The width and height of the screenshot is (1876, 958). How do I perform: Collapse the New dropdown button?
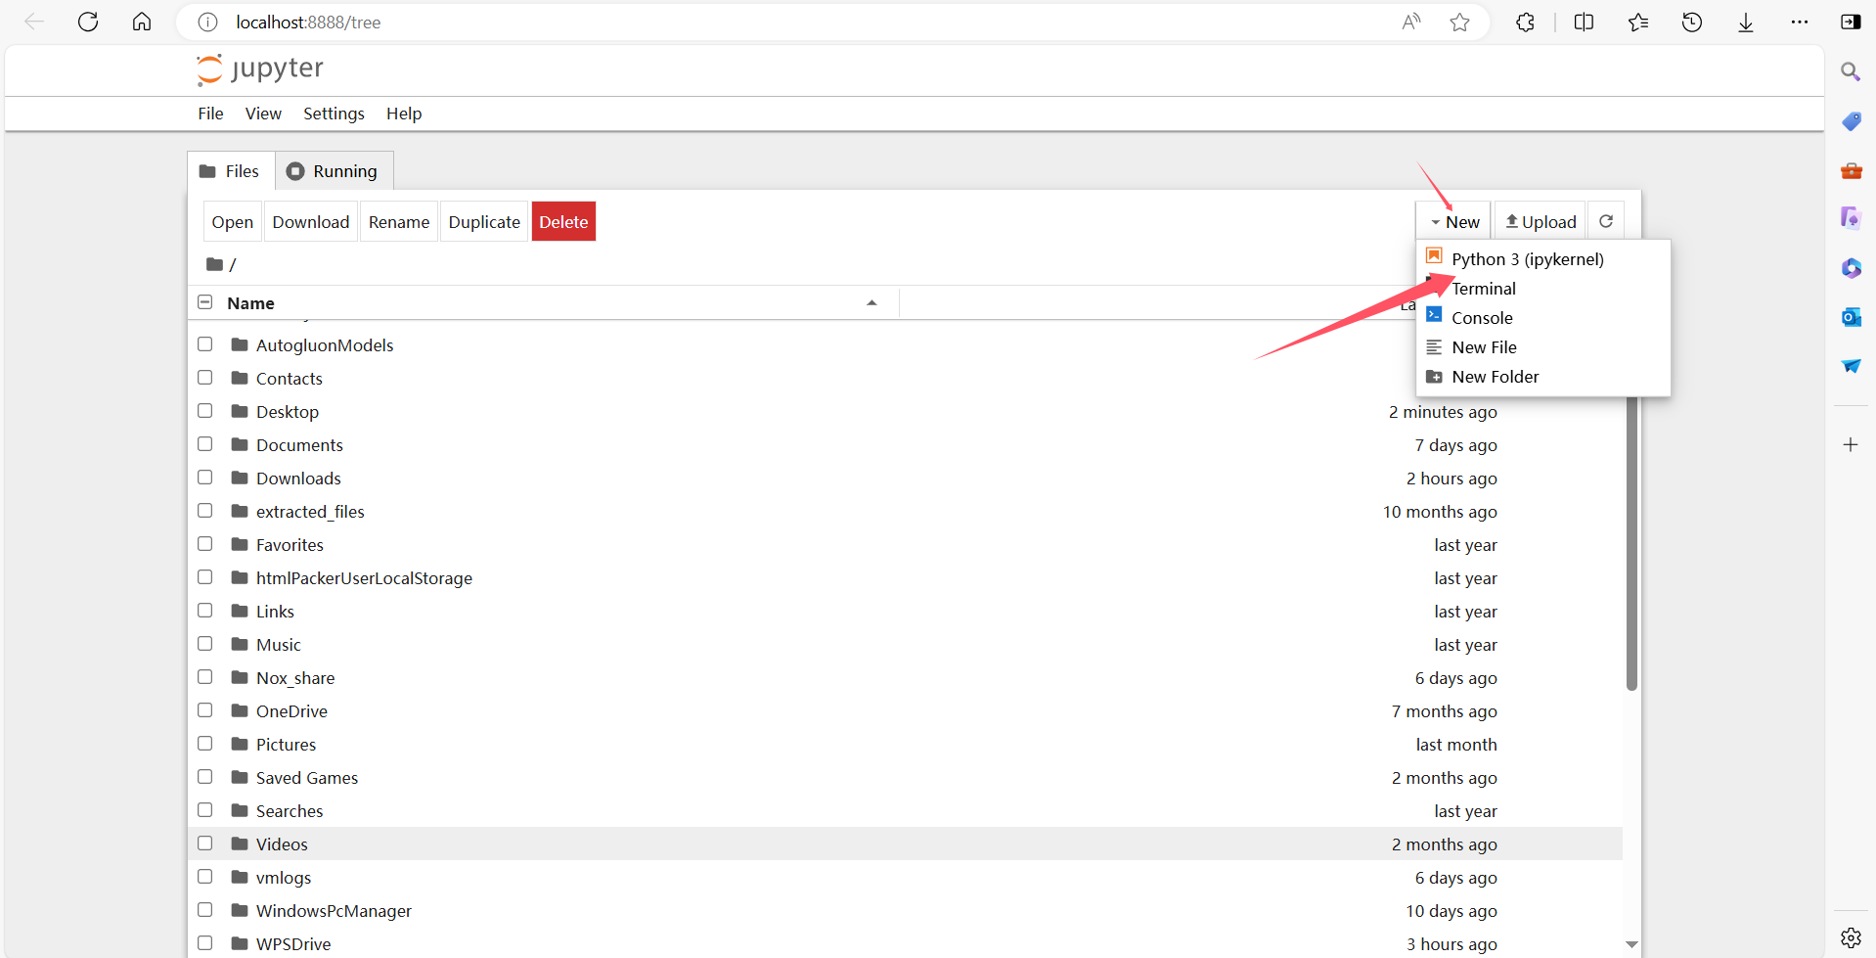tap(1453, 222)
